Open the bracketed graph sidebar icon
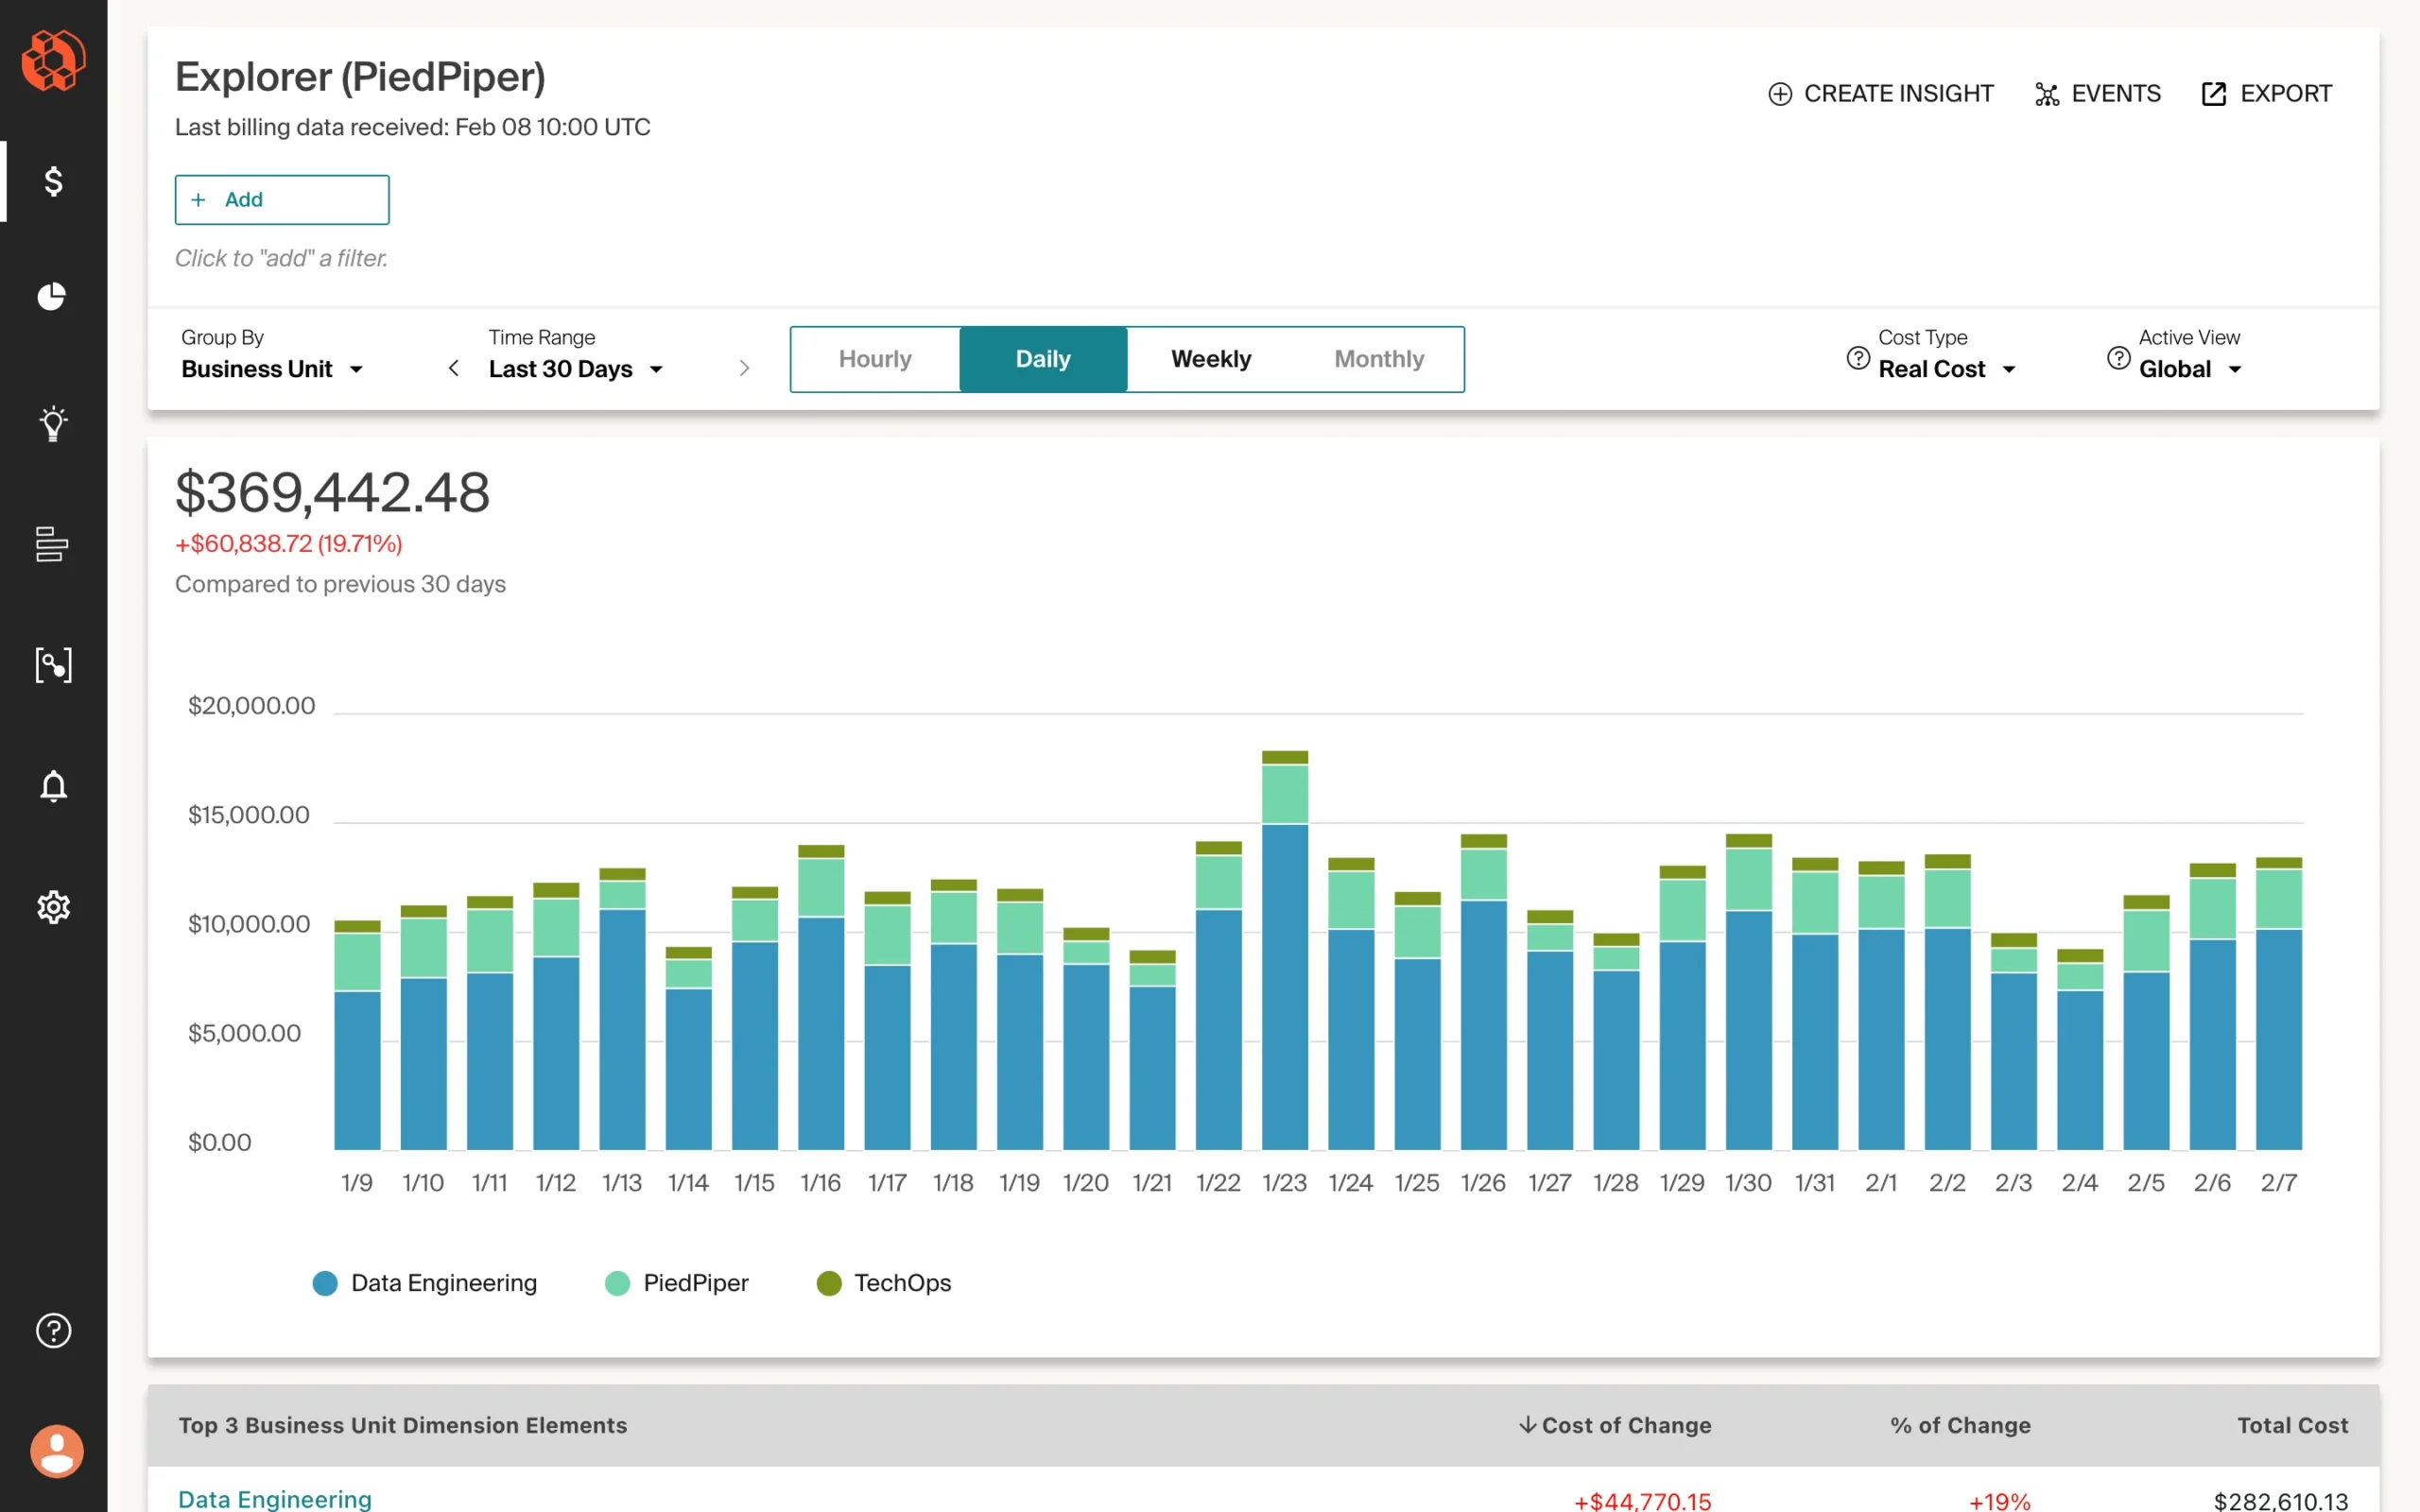The height and width of the screenshot is (1512, 2420). coord(53,665)
